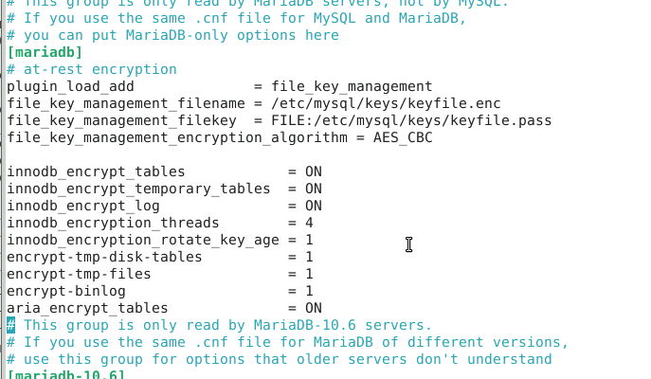Click the innodb_encryption_rotate_key_age option
The image size is (651, 379).
pos(143,240)
